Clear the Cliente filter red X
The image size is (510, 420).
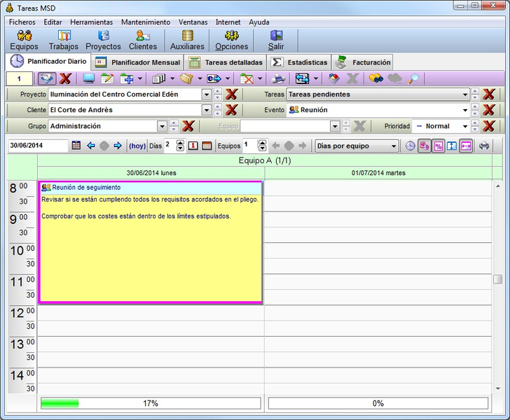pos(231,110)
